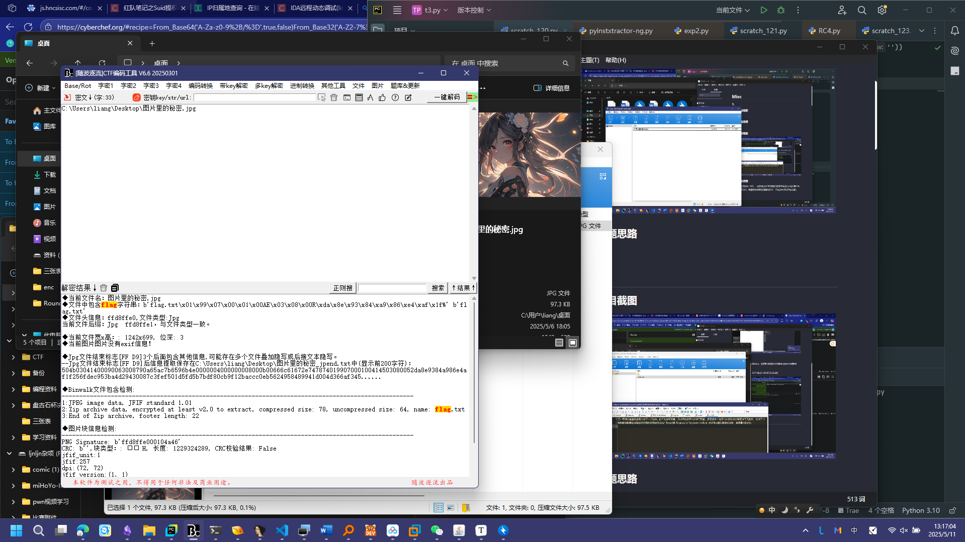Click the calculator icon in CTF toolbar
Image resolution: width=965 pixels, height=542 pixels.
(x=359, y=97)
